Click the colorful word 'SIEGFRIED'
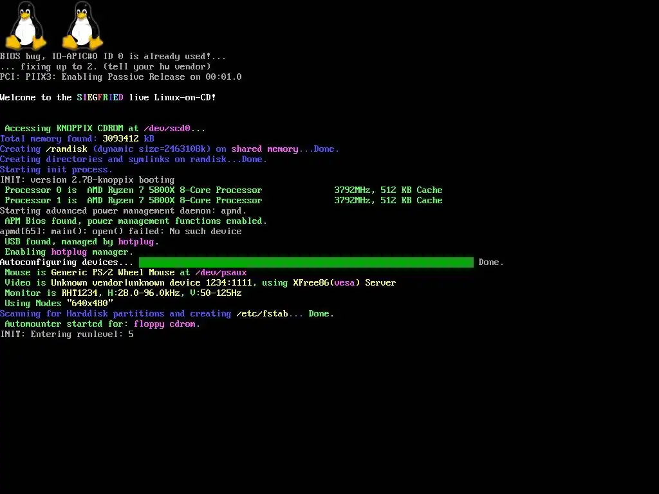This screenshot has height=494, width=659. click(x=100, y=98)
